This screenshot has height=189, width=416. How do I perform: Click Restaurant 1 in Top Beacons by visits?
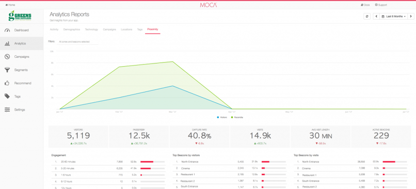point(309,175)
